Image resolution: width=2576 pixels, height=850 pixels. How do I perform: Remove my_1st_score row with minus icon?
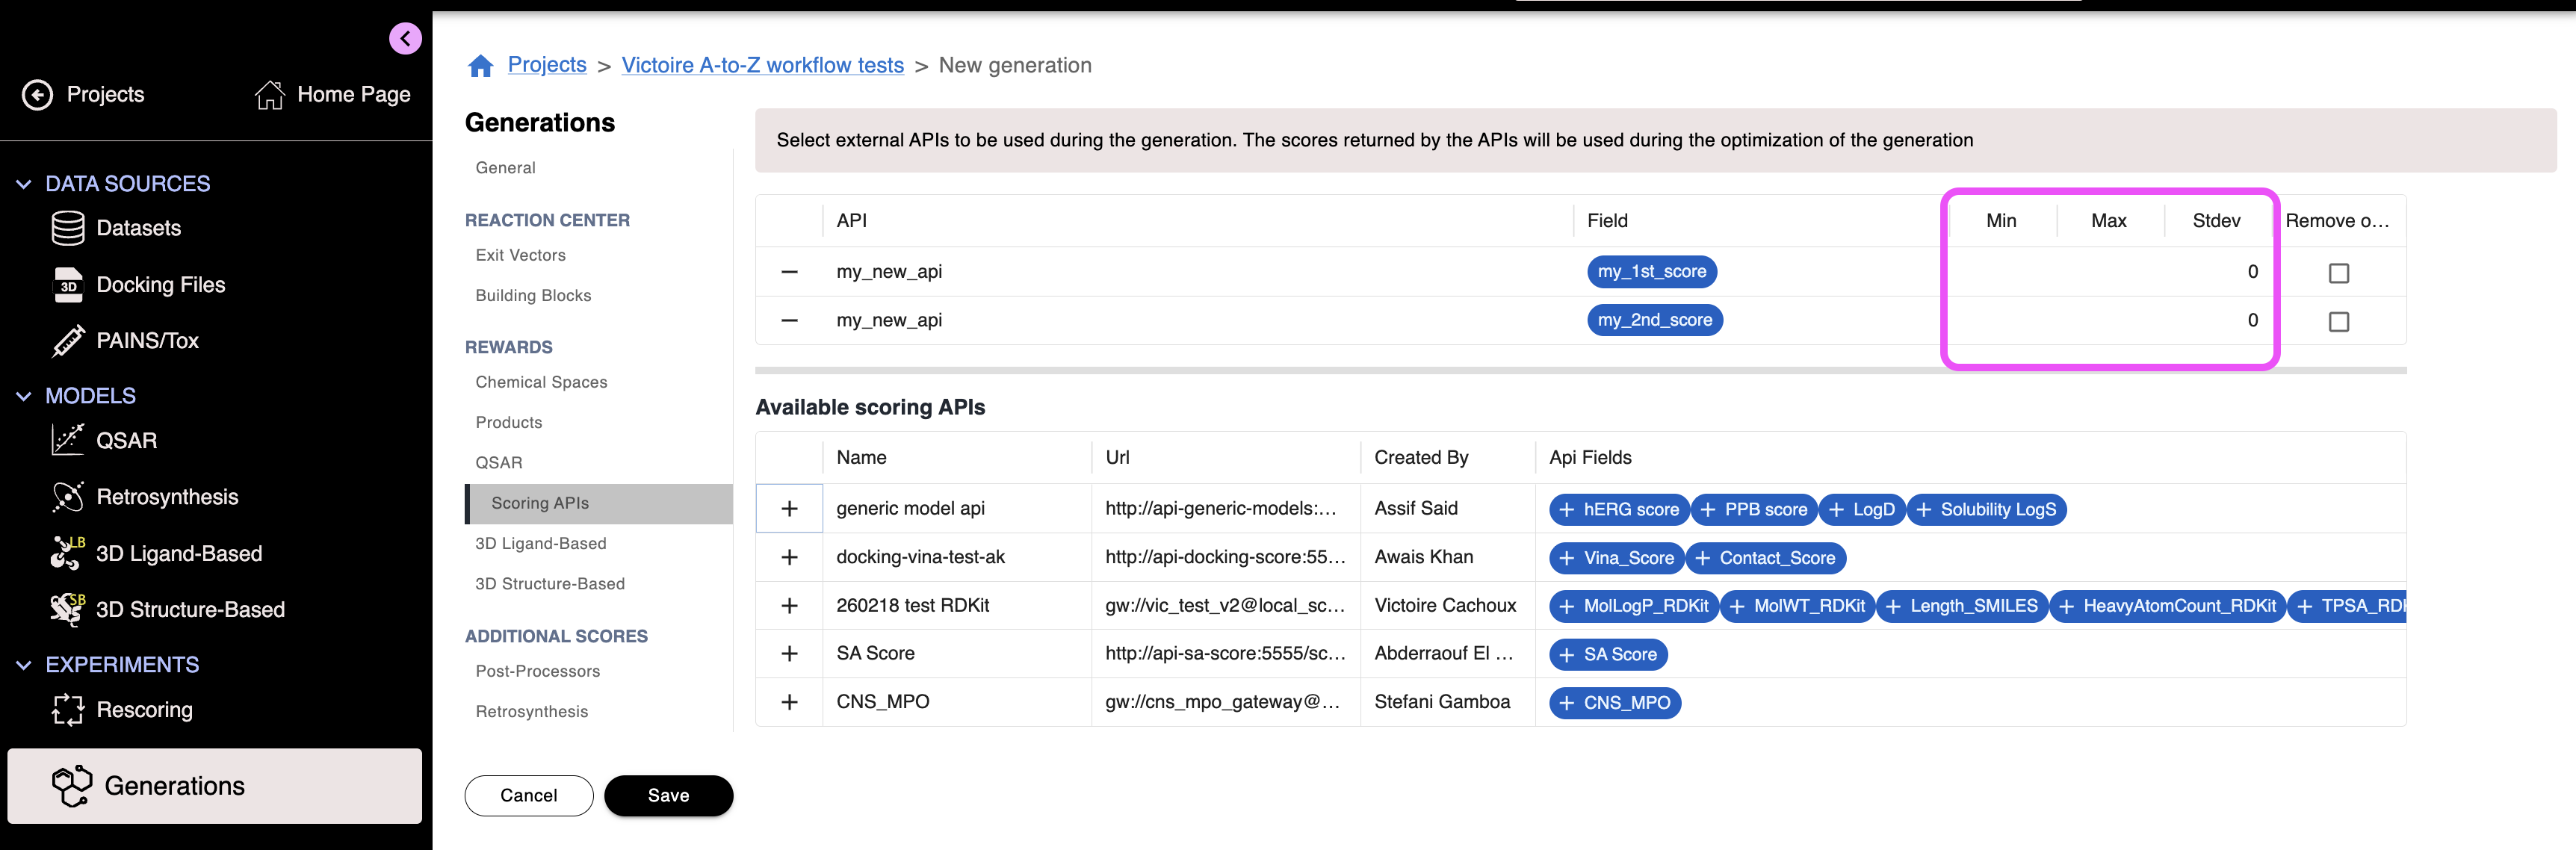point(789,272)
